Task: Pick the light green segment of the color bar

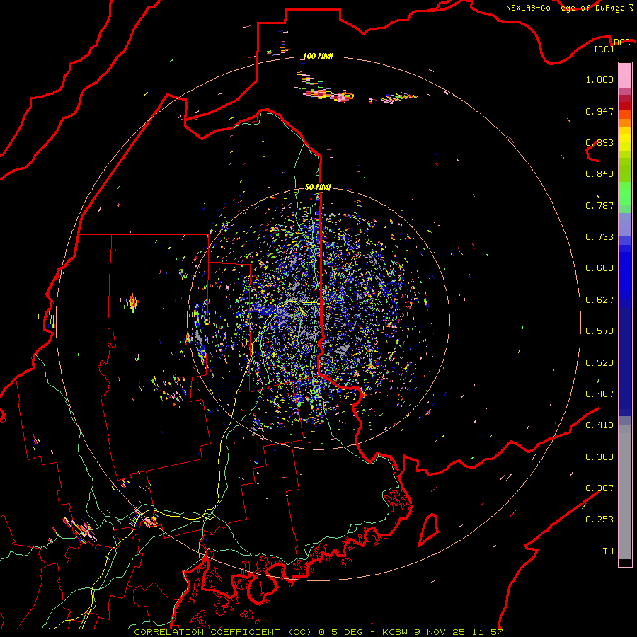Action: click(625, 194)
